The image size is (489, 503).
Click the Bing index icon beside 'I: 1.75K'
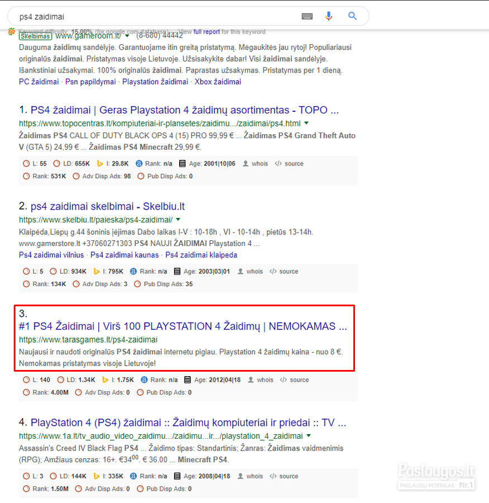(105, 380)
